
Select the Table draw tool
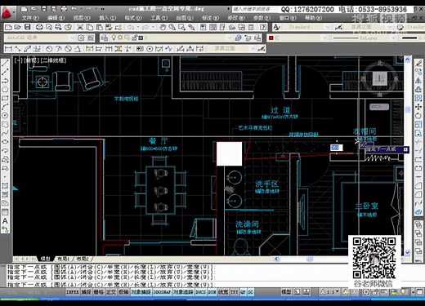[x=5, y=212]
